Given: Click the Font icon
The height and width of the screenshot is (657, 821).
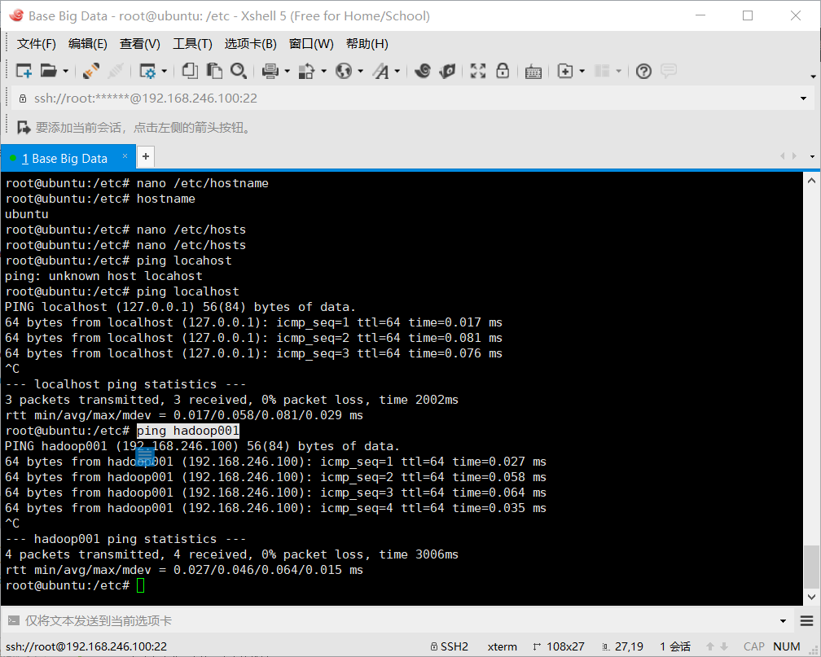Looking at the screenshot, I should [380, 71].
